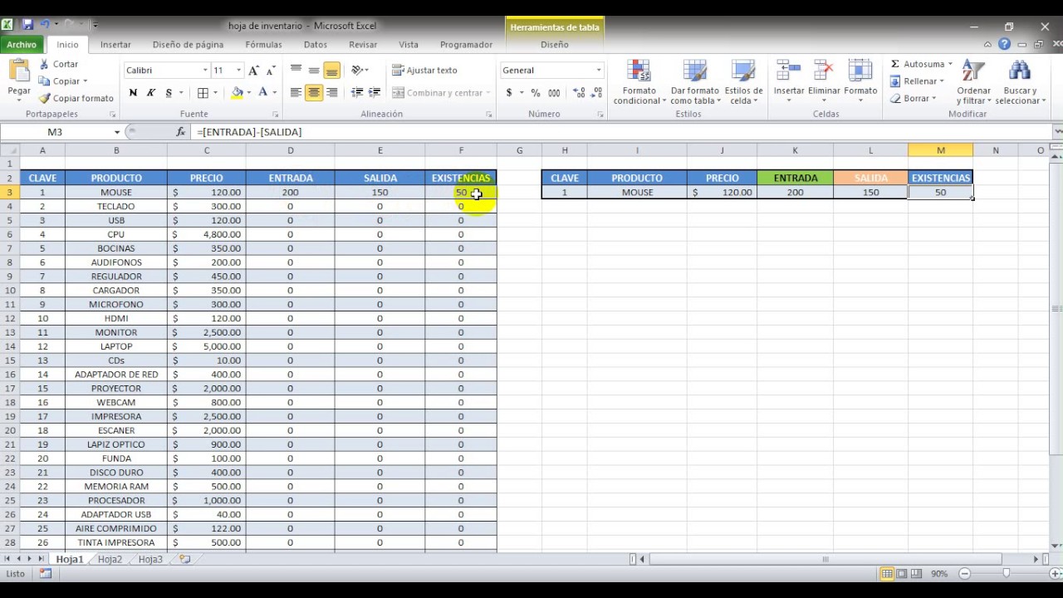Align text left icon
This screenshot has width=1063, height=598.
pos(296,93)
